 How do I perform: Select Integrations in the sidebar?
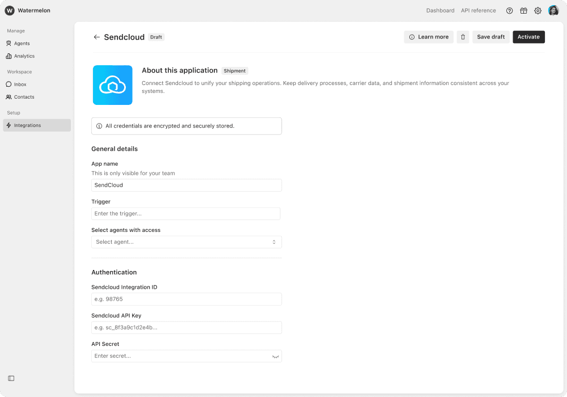tap(37, 125)
